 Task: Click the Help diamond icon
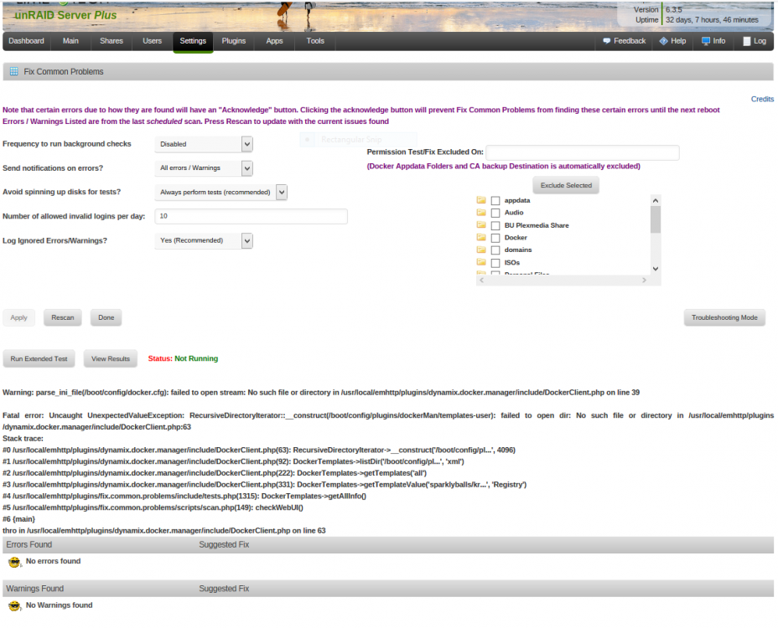point(663,41)
